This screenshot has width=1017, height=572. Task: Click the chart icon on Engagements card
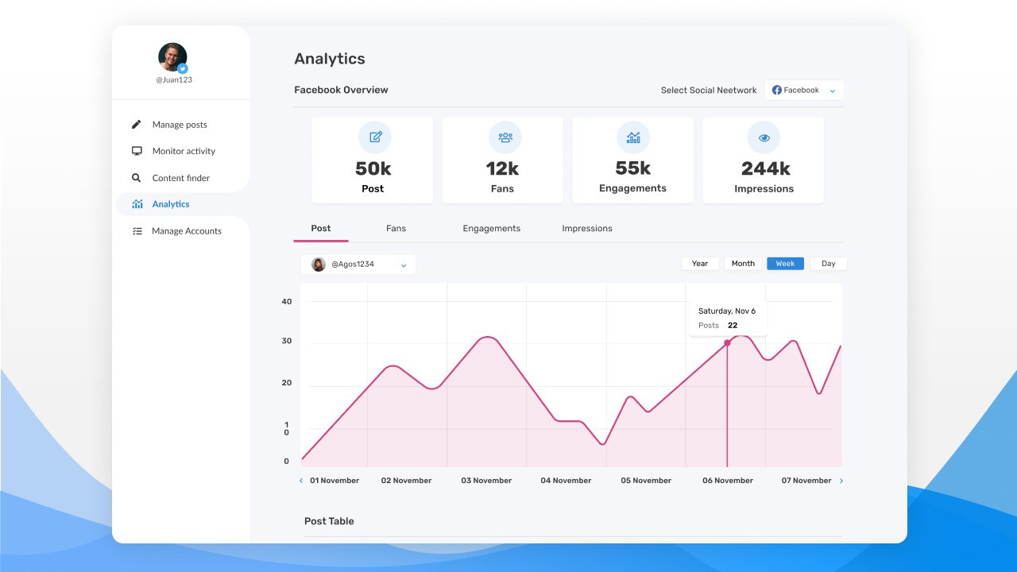pyautogui.click(x=633, y=137)
